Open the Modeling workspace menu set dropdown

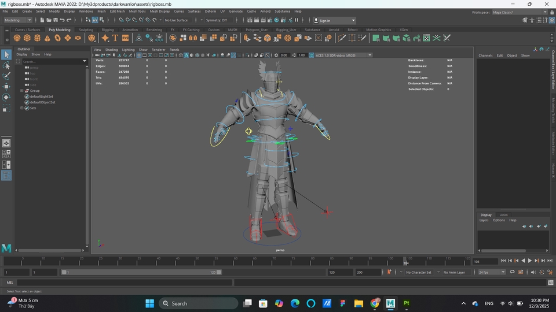tap(17, 20)
